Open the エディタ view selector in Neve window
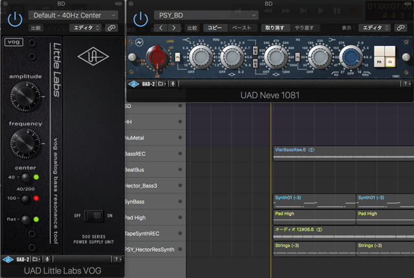The height and width of the screenshot is (278, 414). click(x=375, y=28)
